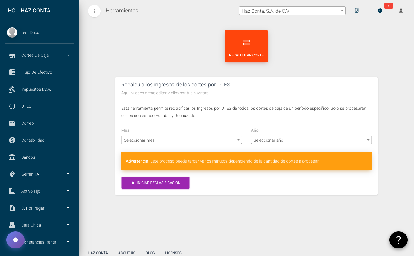
Task: Click the Correo envelope icon
Action: click(x=12, y=123)
